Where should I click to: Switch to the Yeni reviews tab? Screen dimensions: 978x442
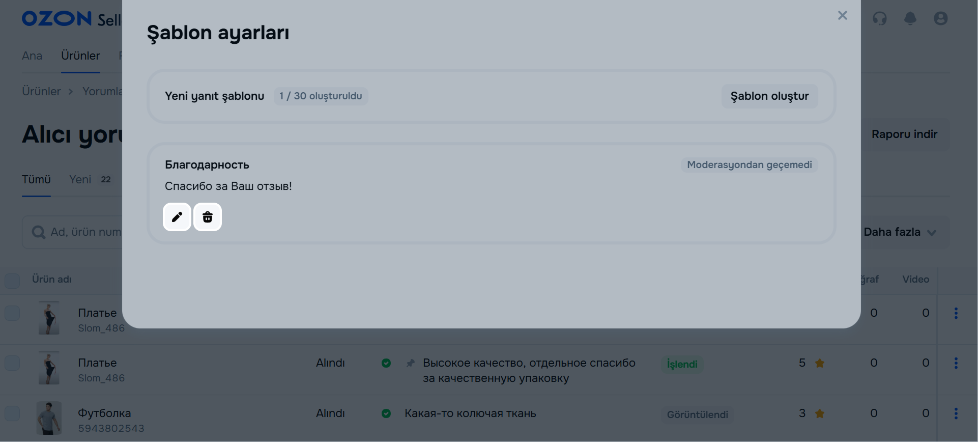click(80, 179)
